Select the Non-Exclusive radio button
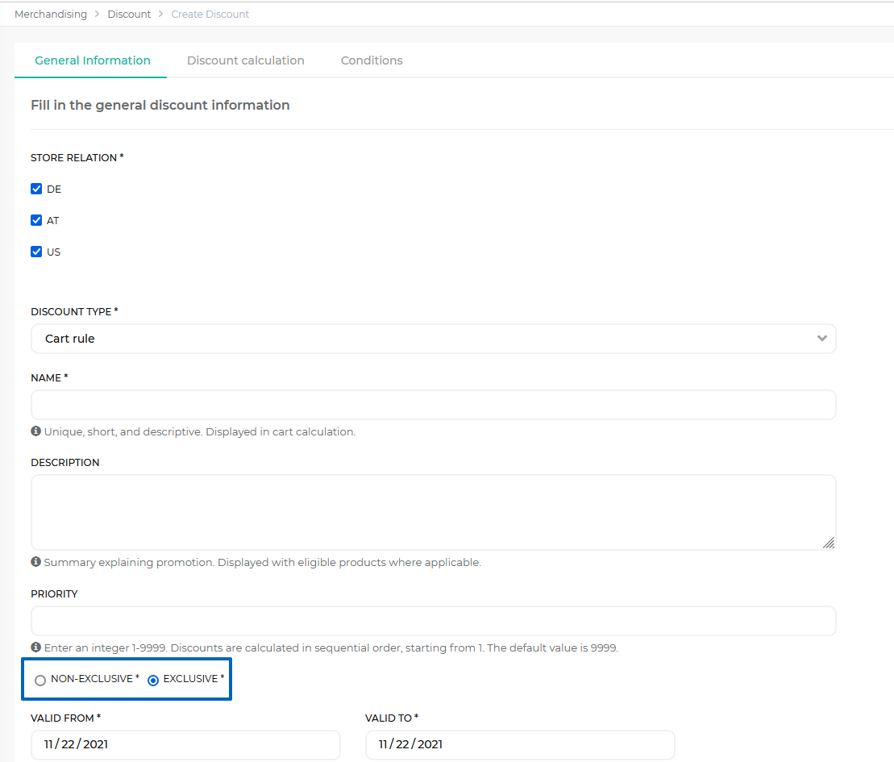The height and width of the screenshot is (762, 894). (40, 680)
